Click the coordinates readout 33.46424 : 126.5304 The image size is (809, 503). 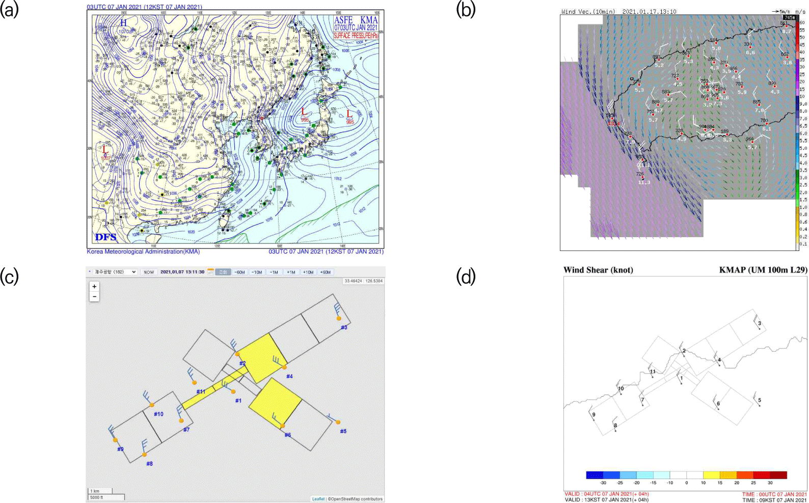[x=364, y=281]
